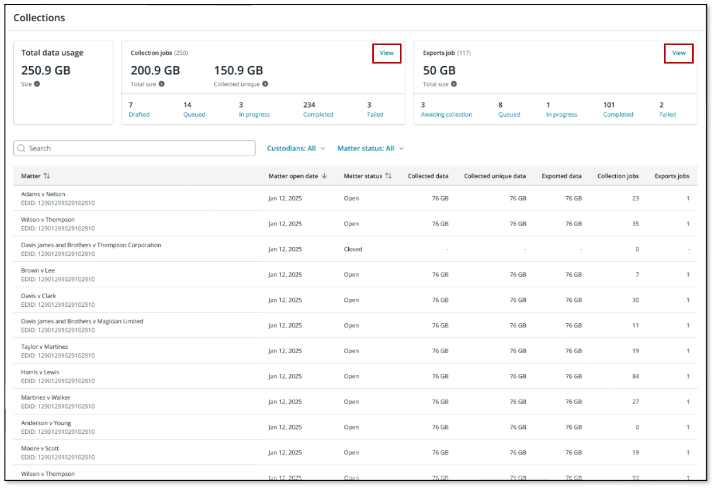This screenshot has width=716, height=490.
Task: Click info icon next to Size
Action: pos(37,84)
